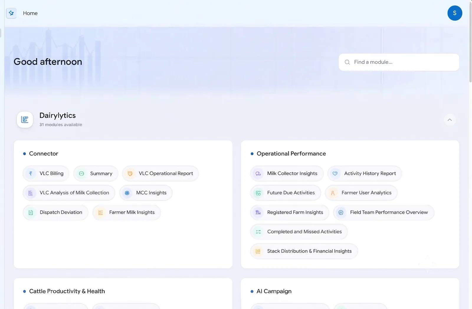Click the Activity History Report heart icon

click(x=335, y=173)
